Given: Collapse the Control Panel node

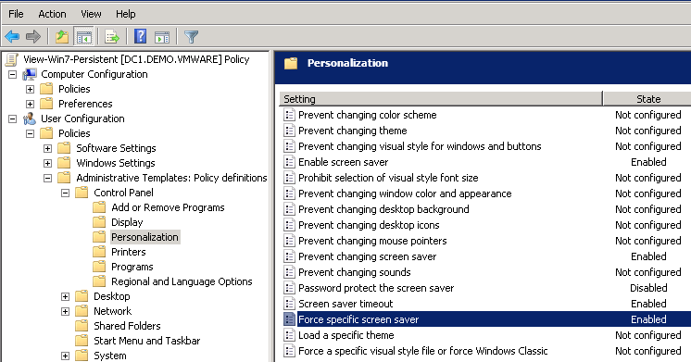Looking at the screenshot, I should 65,193.
